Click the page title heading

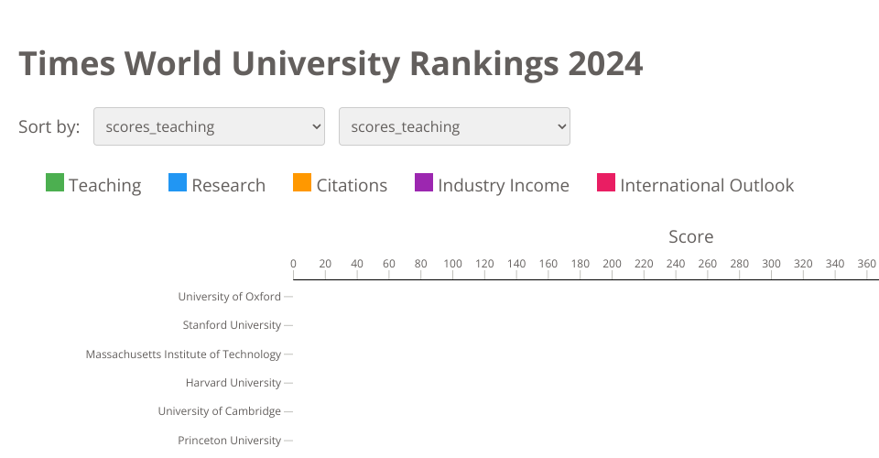coord(331,64)
